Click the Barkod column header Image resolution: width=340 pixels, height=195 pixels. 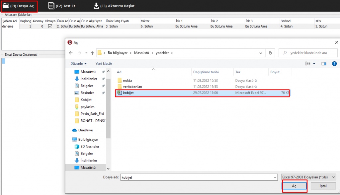pyautogui.click(x=297, y=21)
